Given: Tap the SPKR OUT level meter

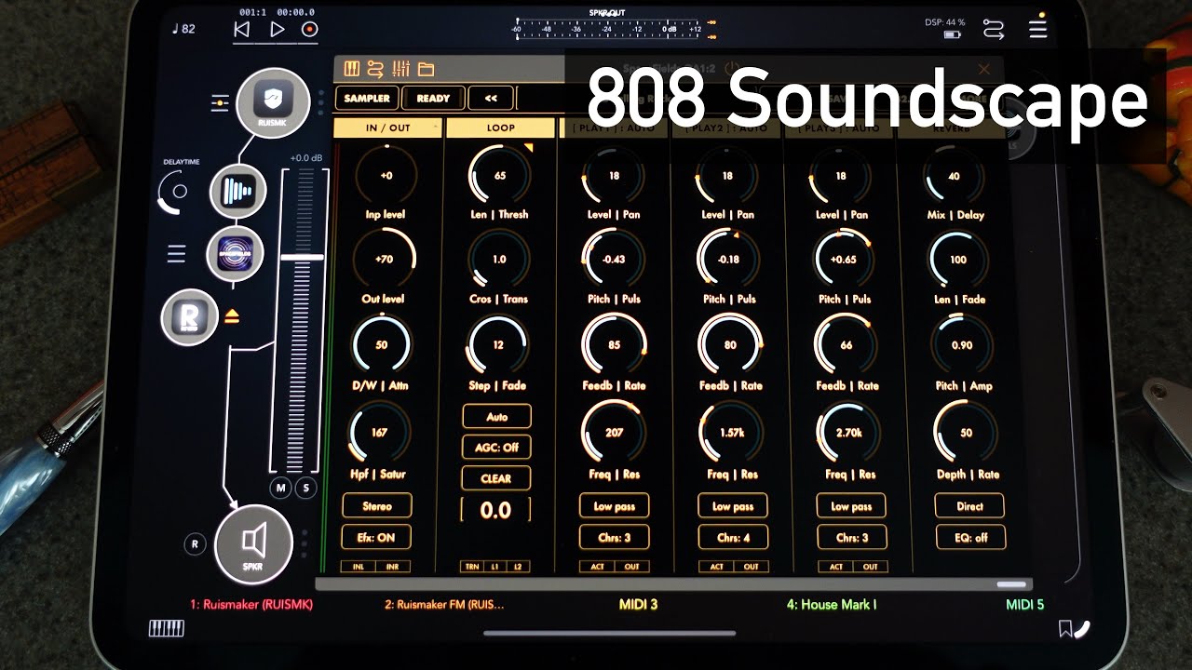Looking at the screenshot, I should click(608, 27).
